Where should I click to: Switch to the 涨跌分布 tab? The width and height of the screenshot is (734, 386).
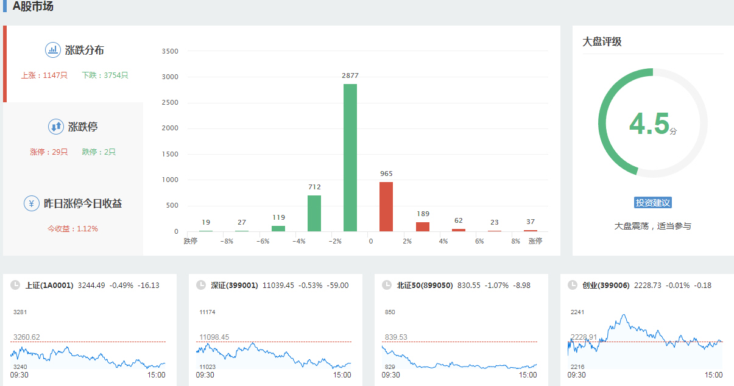click(84, 51)
